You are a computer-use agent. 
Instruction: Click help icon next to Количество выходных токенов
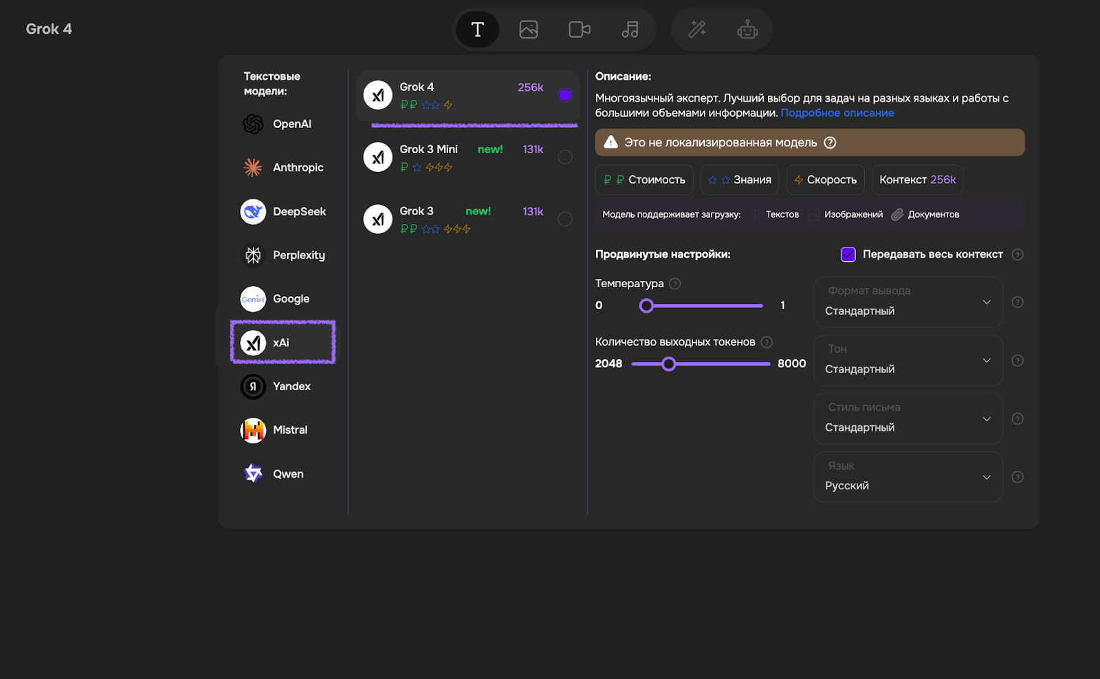767,342
